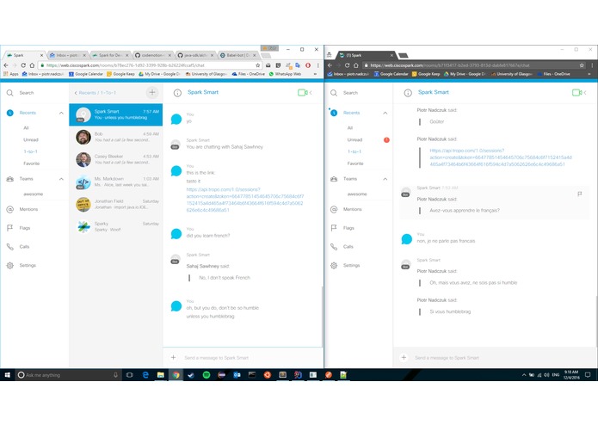Open the tropo API link in left chat

245,200
